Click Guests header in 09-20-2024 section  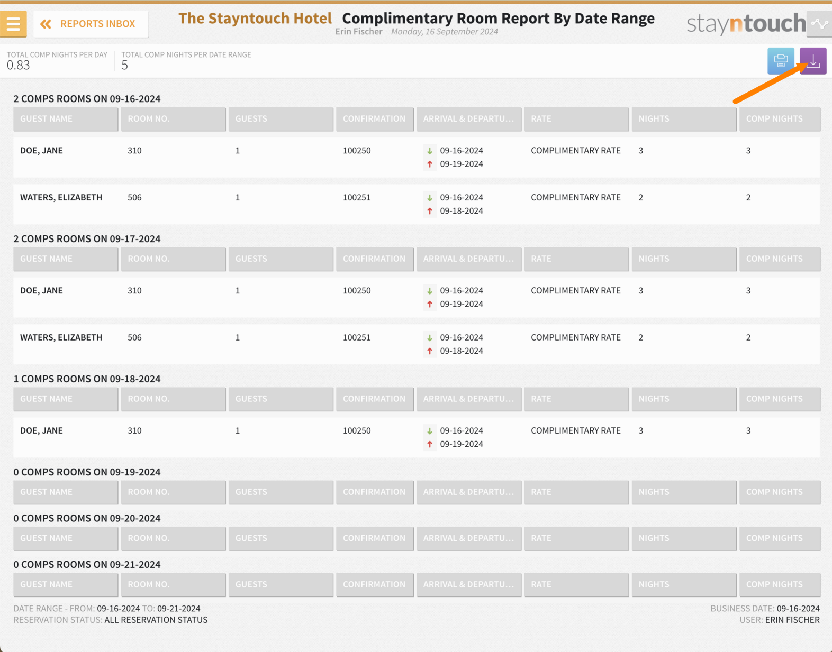coord(281,538)
